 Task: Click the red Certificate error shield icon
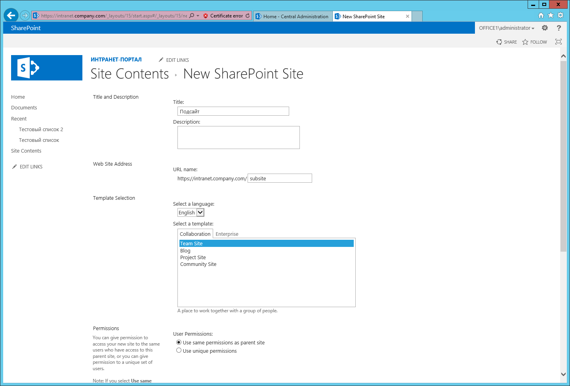[206, 16]
